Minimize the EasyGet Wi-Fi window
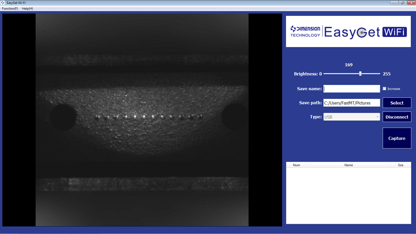Viewport: 416px width, 234px height. [394, 3]
